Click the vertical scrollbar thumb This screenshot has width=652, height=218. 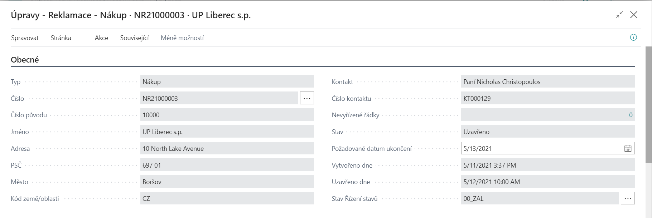coord(648,104)
